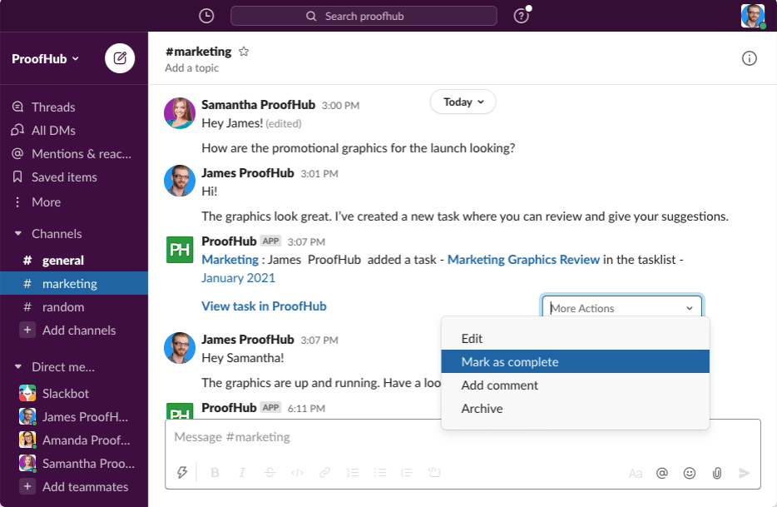The height and width of the screenshot is (507, 777).
Task: Click Add a topic under channel name
Action: coord(192,68)
